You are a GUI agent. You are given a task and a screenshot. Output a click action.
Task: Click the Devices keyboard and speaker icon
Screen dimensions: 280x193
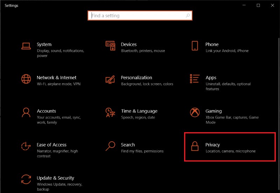point(110,46)
